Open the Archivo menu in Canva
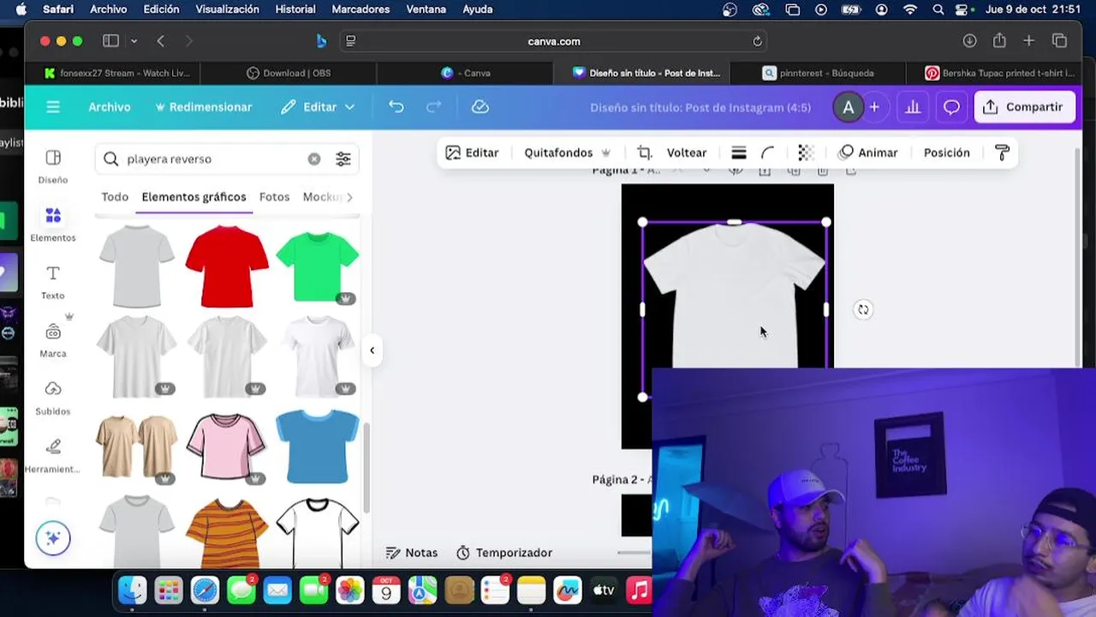 [x=110, y=107]
